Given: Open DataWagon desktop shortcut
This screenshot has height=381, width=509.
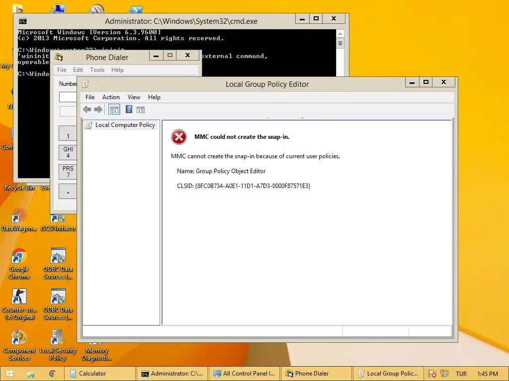Looking at the screenshot, I should tap(19, 220).
